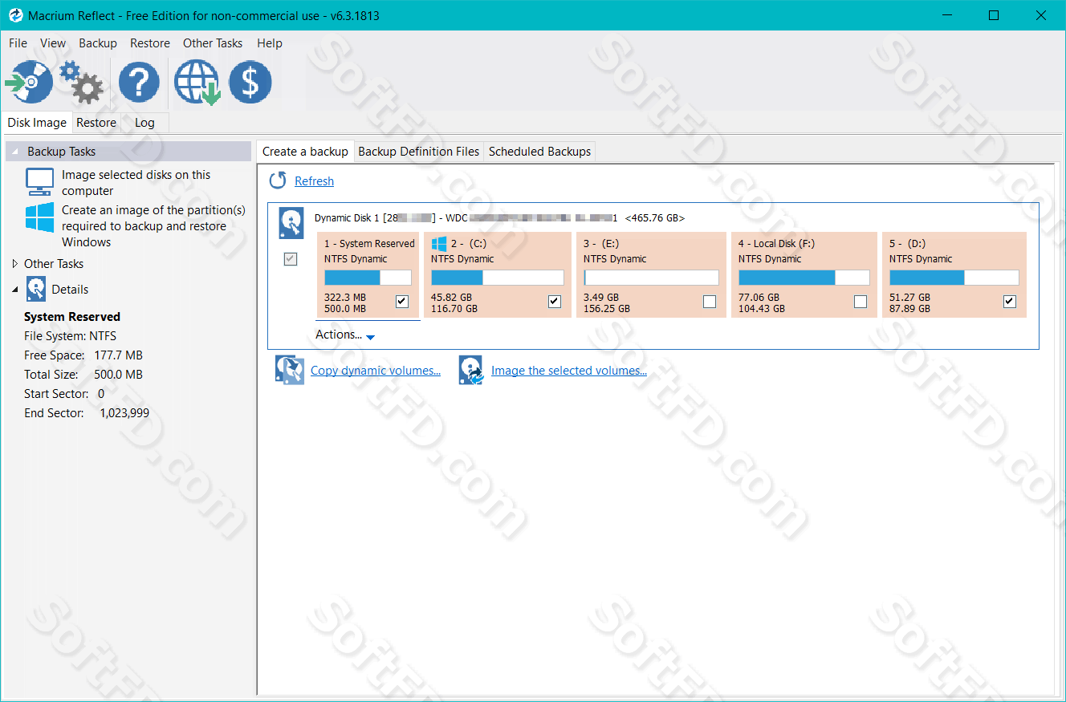This screenshot has height=702, width=1066.
Task: Click the Refresh link
Action: pos(314,181)
